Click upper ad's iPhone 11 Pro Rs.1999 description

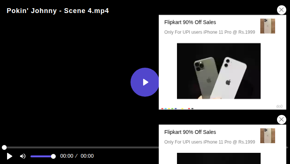point(209,32)
